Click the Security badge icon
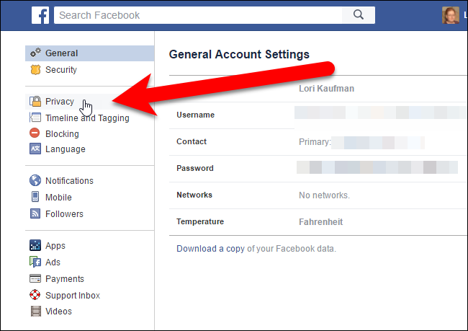This screenshot has width=468, height=331. pos(35,70)
